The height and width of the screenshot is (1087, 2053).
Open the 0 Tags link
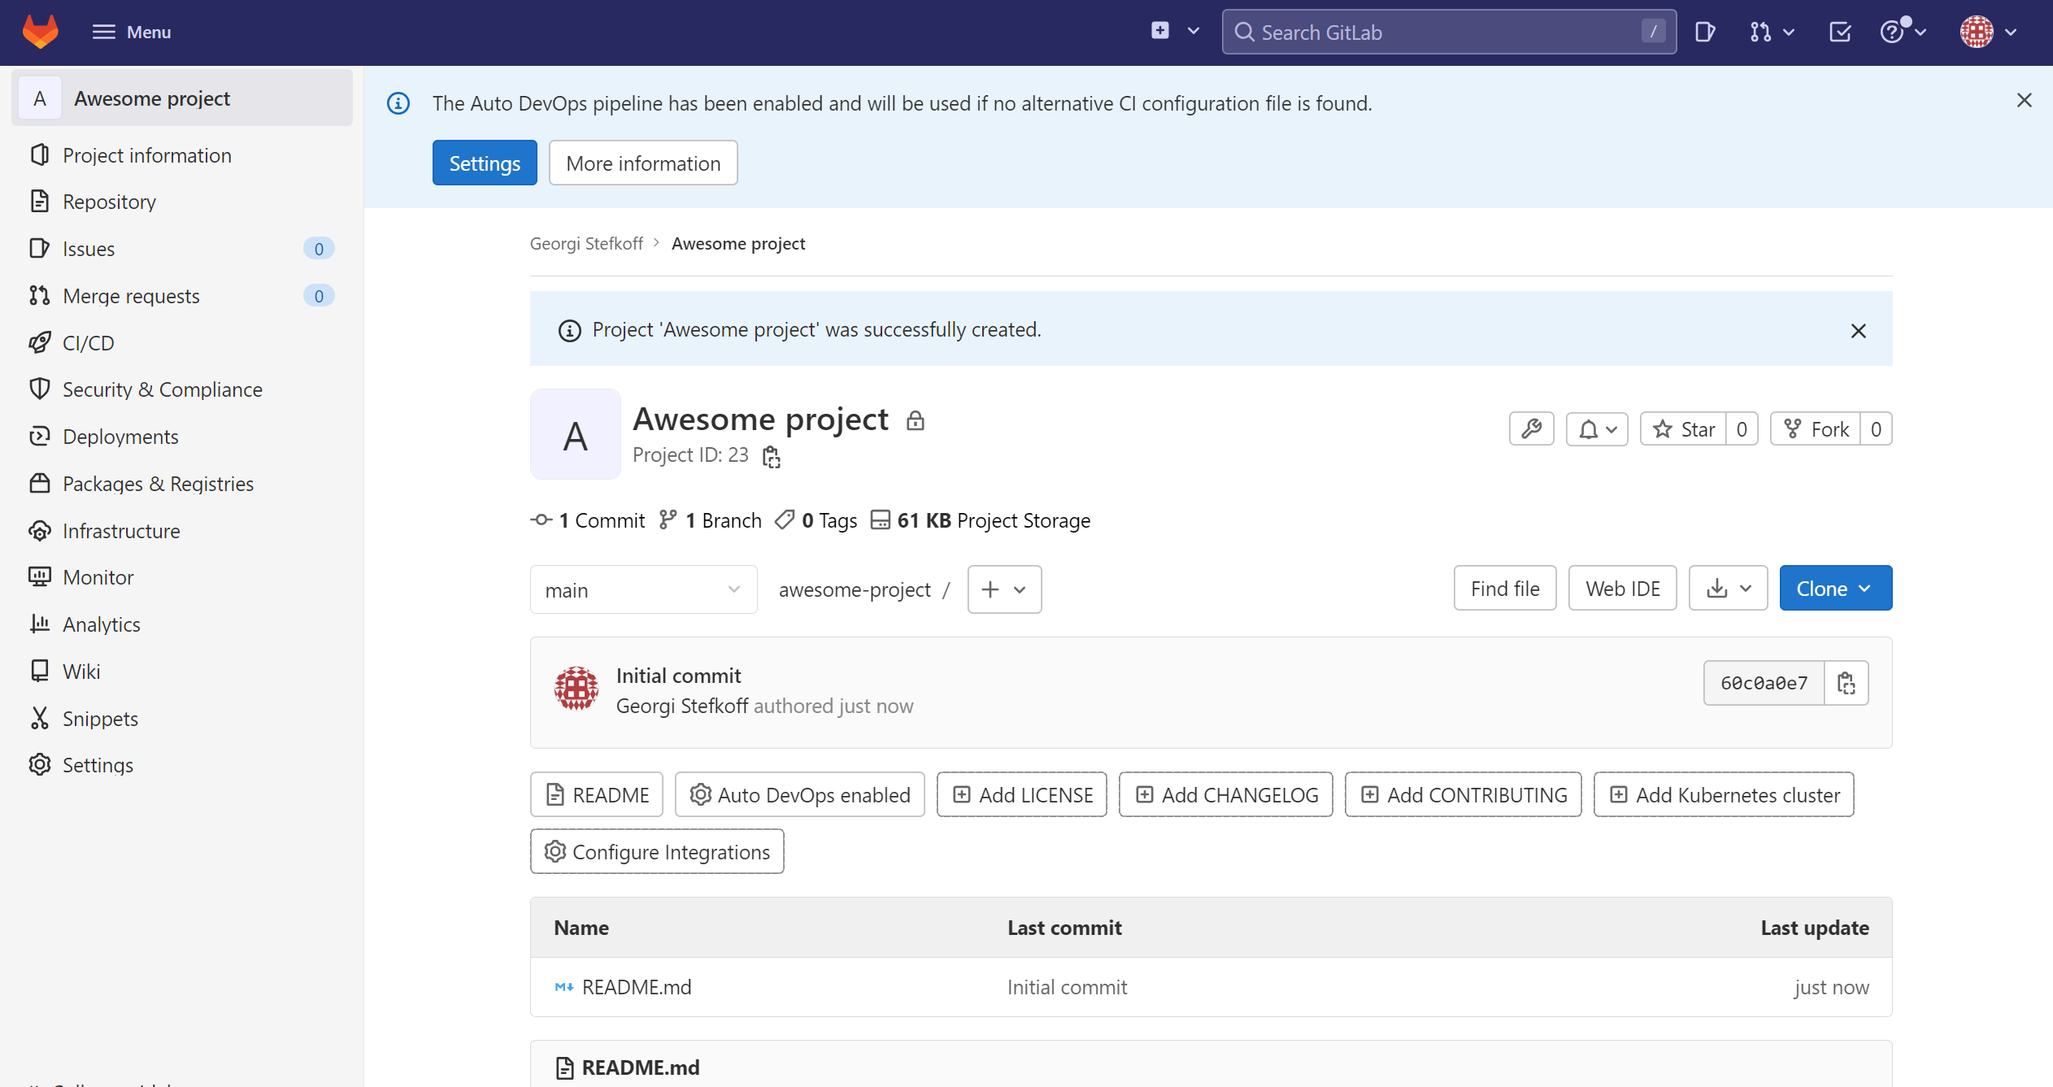click(816, 520)
